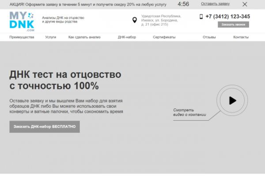The width and height of the screenshot is (265, 176).
Task: Click the location pin icon
Action: pyautogui.click(x=135, y=20)
